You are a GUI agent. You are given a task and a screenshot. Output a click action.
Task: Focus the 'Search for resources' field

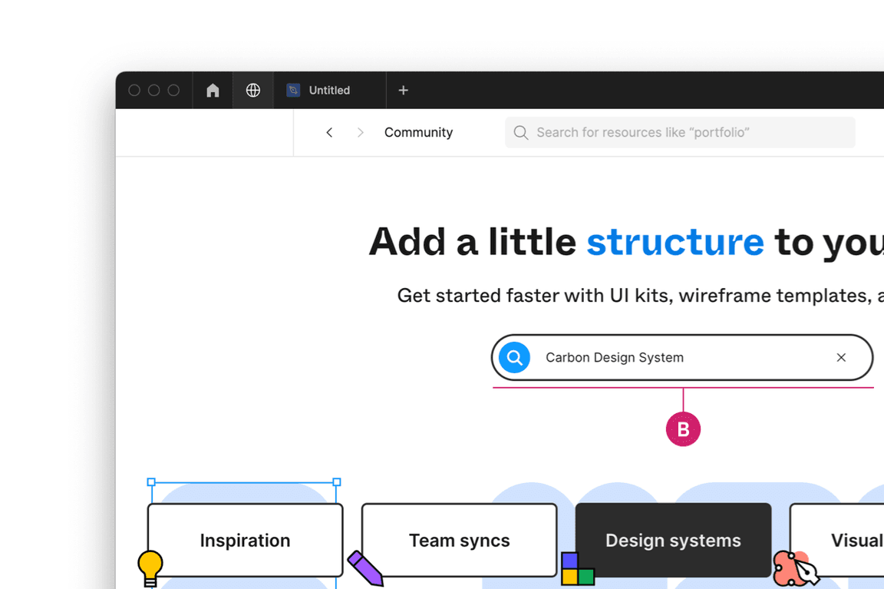pos(680,133)
